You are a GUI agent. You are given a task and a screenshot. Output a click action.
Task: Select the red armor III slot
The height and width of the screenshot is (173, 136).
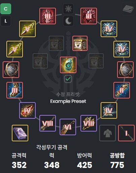(89, 16)
